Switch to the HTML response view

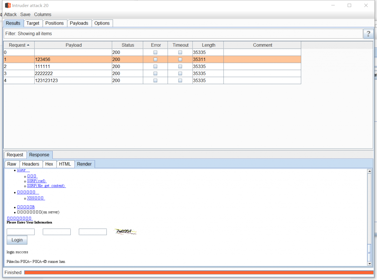[x=66, y=164]
